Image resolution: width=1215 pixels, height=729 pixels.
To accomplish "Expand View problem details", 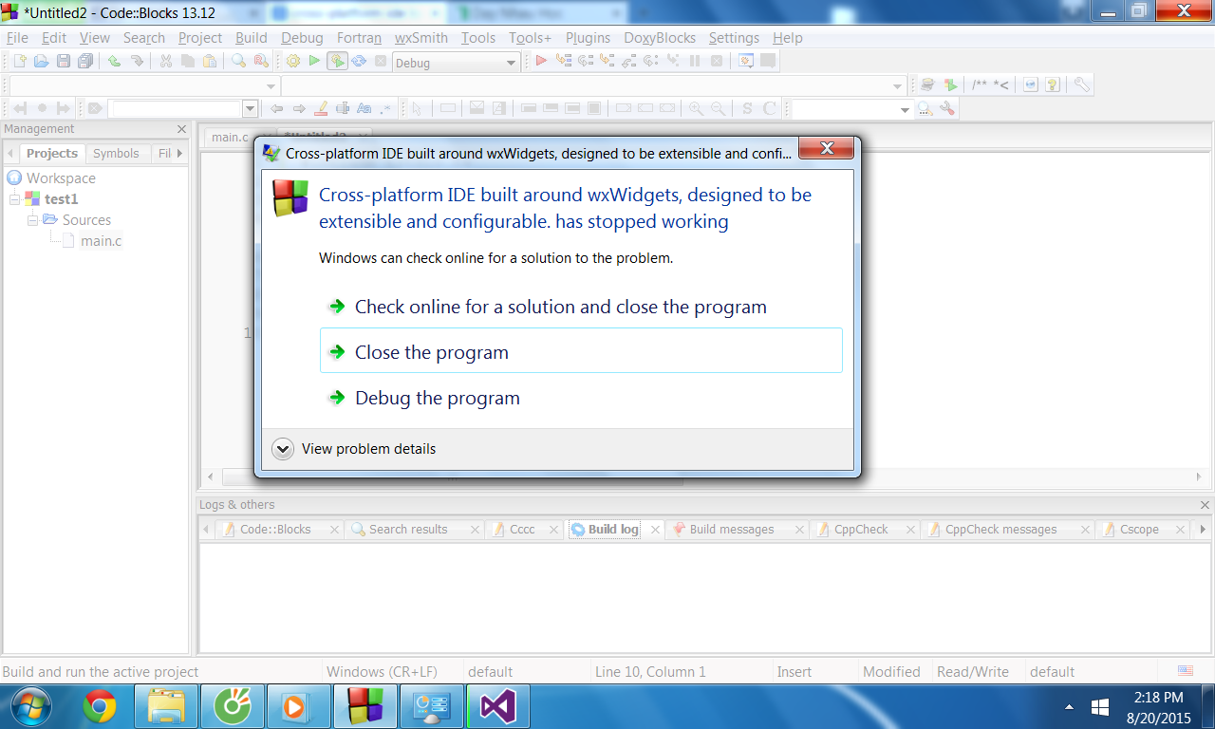I will [x=283, y=449].
